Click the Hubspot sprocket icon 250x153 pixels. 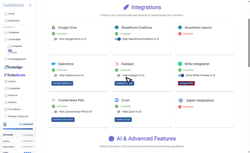point(116,64)
